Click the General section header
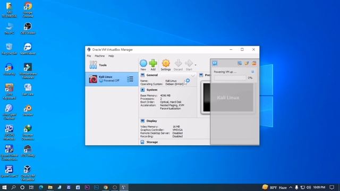 [152, 75]
